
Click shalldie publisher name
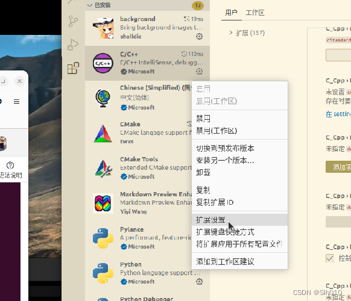(131, 37)
